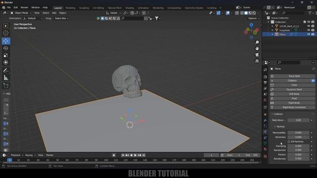Image resolution: width=317 pixels, height=178 pixels.
Task: Select the Annotate tool
Action: pos(6,70)
